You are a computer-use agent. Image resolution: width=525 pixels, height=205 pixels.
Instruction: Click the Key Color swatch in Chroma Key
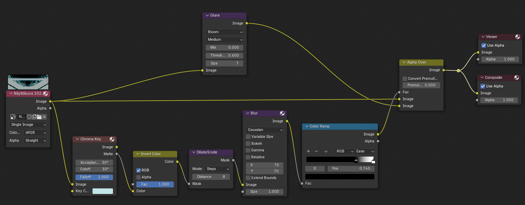coord(103,191)
